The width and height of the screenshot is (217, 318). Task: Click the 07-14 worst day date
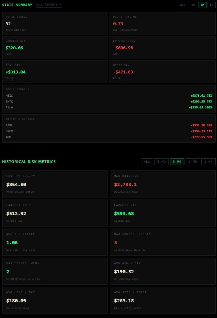(x=117, y=78)
